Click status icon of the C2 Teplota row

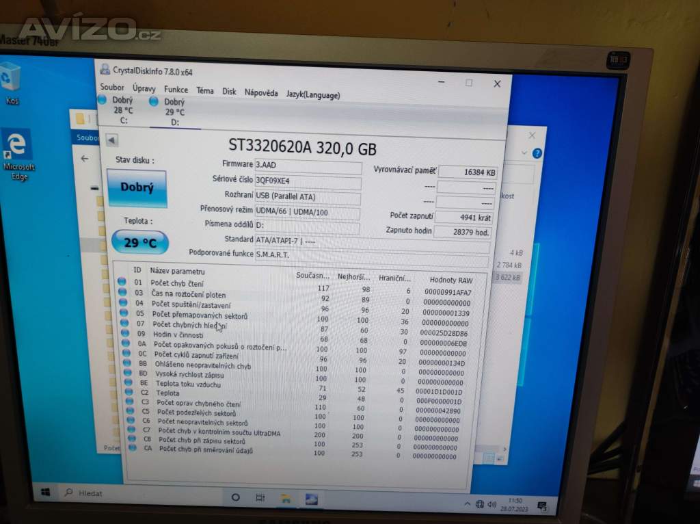[x=129, y=392]
